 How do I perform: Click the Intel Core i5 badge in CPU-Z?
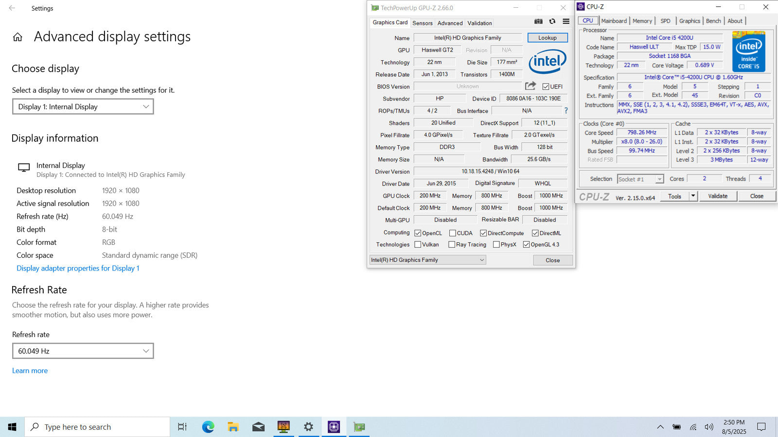coord(749,51)
